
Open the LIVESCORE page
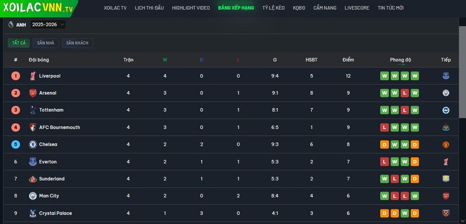(356, 8)
